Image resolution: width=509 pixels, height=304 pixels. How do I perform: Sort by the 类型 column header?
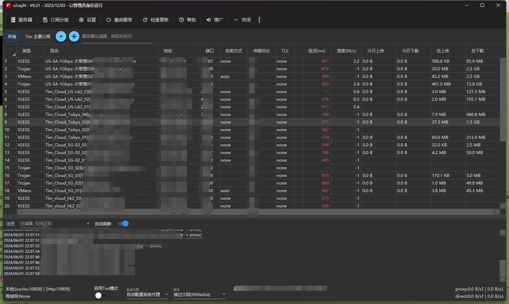[x=30, y=51]
